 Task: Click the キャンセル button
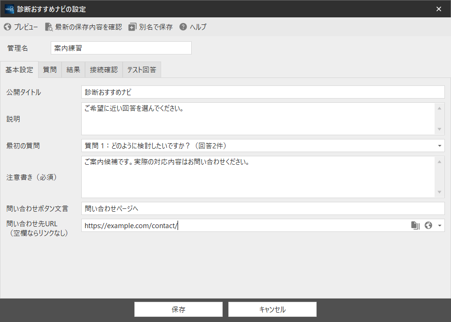click(272, 309)
